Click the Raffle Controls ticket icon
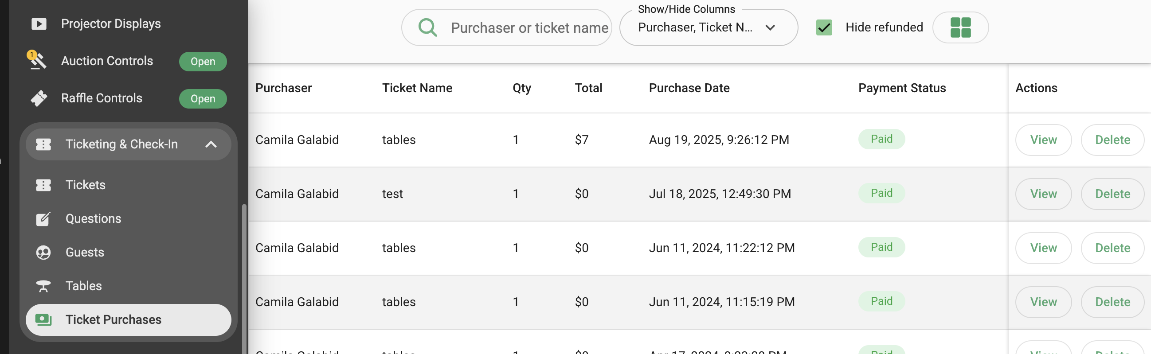This screenshot has height=354, width=1151. click(39, 98)
